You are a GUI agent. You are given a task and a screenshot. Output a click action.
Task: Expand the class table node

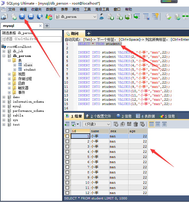[x=15, y=65]
